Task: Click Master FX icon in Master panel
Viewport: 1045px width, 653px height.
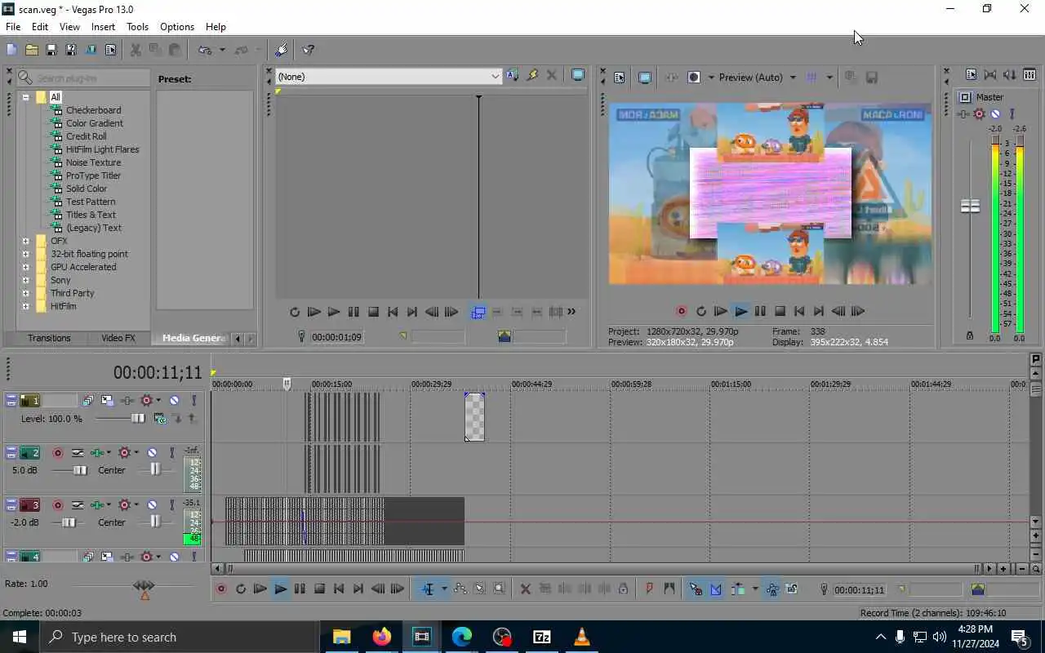Action: 964,114
